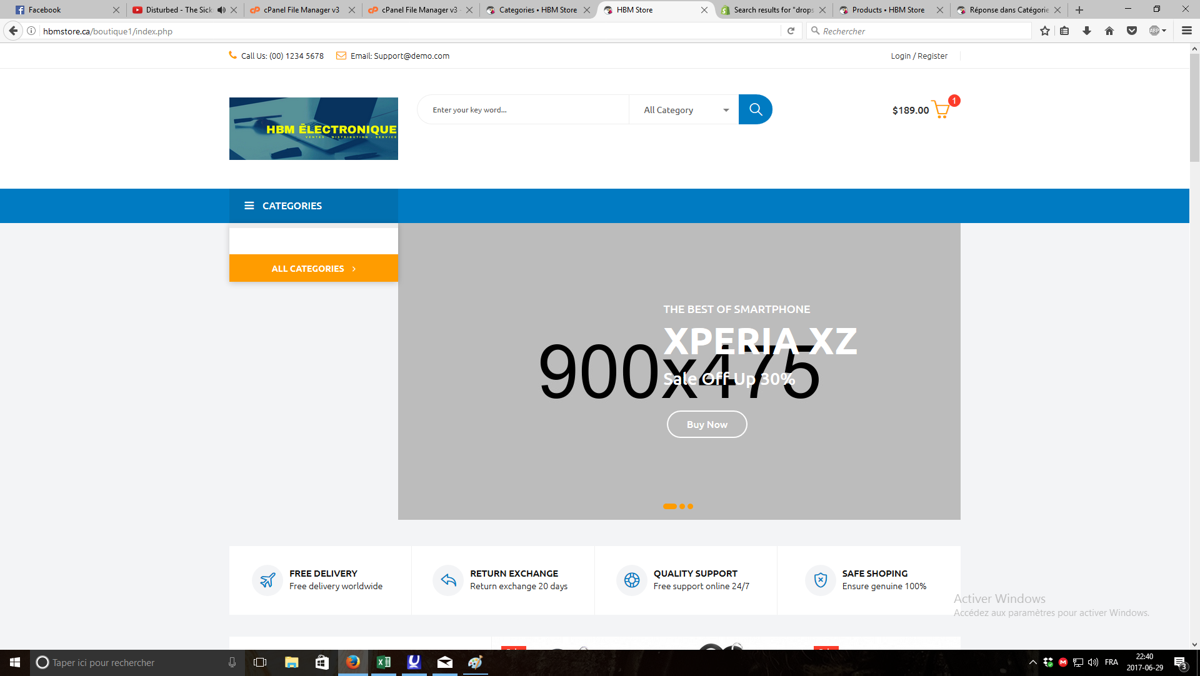This screenshot has width=1200, height=676.
Task: Open the Windows Start menu
Action: pos(15,662)
